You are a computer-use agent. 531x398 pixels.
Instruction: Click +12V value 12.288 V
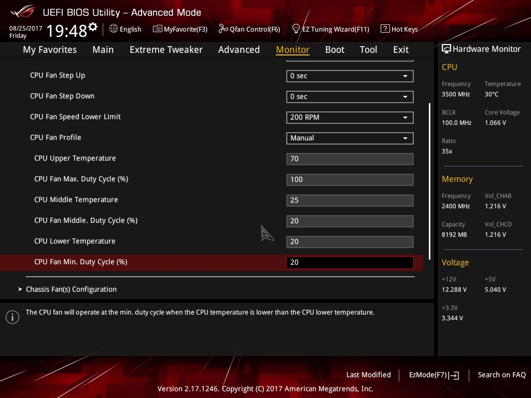point(454,290)
